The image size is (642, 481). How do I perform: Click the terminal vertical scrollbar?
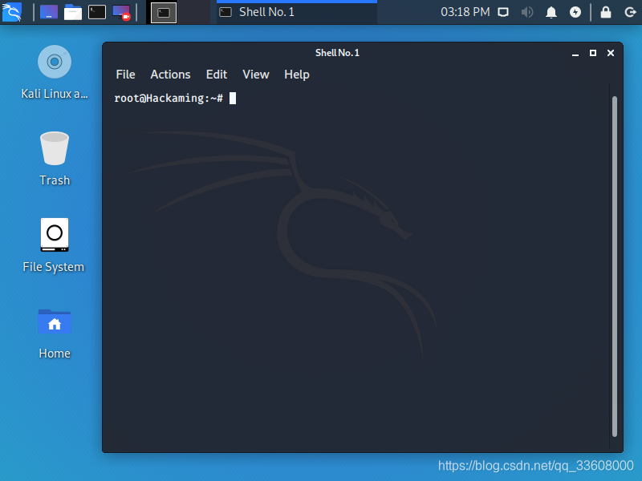(614, 266)
